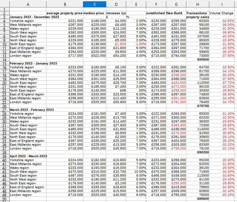Select row 14 header
This screenshot has width=237, height=202.
pyautogui.click(x=5, y=59)
